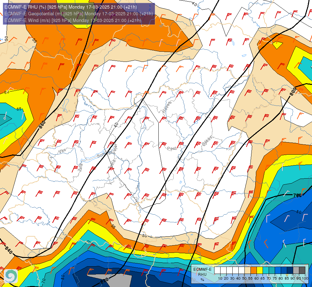Screen dimensions: 312x287
Task: Click the Békés county label
Action: [207, 141]
